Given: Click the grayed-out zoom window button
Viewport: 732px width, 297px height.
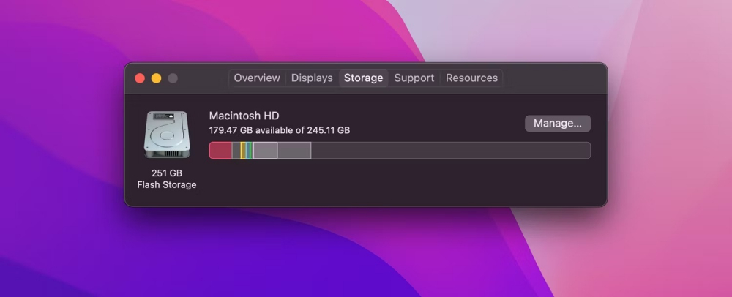Looking at the screenshot, I should (x=173, y=78).
